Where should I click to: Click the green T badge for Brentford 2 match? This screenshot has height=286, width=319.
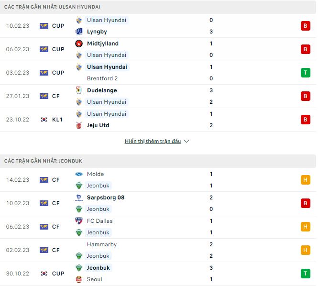[x=306, y=73]
